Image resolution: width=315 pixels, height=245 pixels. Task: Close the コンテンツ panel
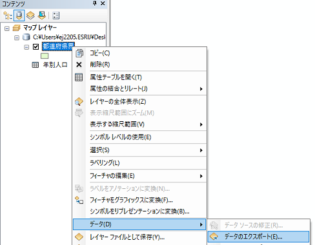click(x=103, y=3)
